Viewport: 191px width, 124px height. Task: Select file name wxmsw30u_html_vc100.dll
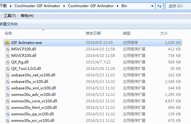coord(34,108)
